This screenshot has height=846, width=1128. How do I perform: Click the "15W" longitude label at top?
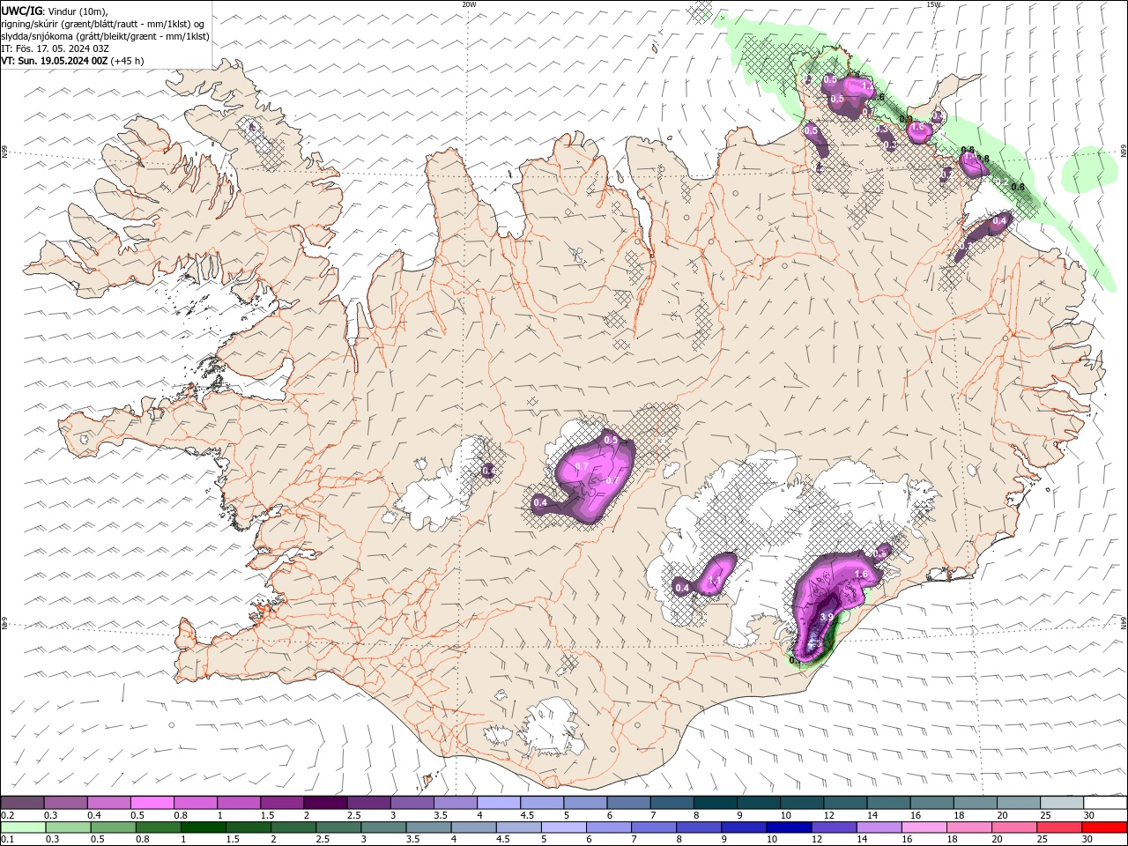933,4
